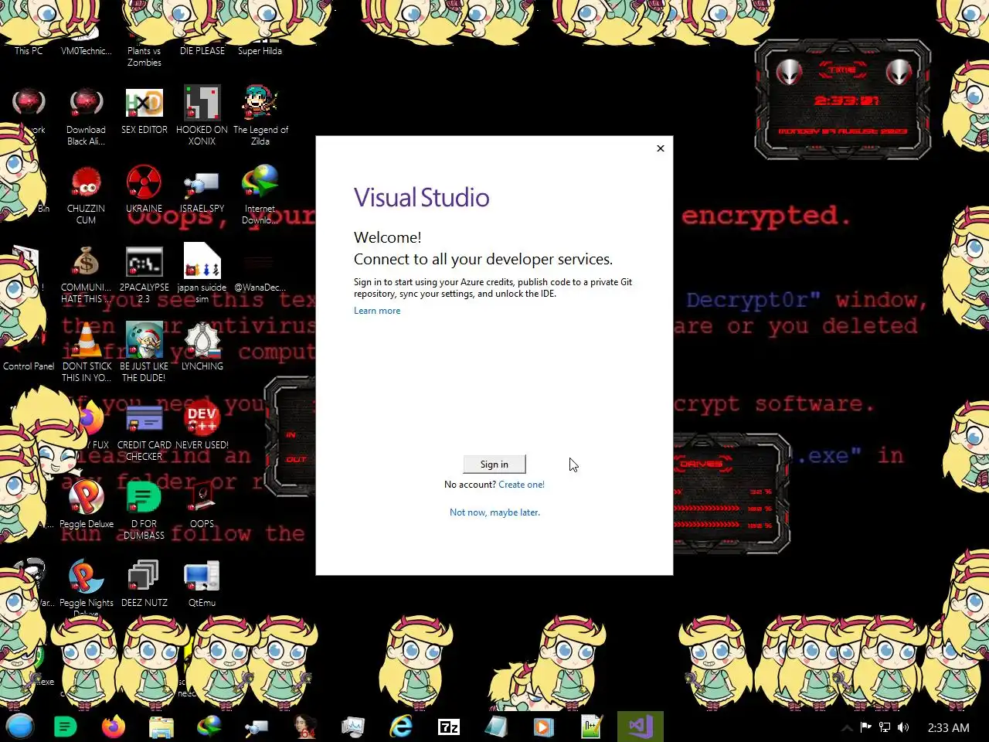Switch to Visual Studio taskbar button

[641, 727]
